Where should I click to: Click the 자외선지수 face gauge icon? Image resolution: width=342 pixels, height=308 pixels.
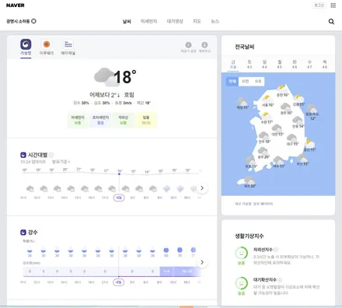242,253
